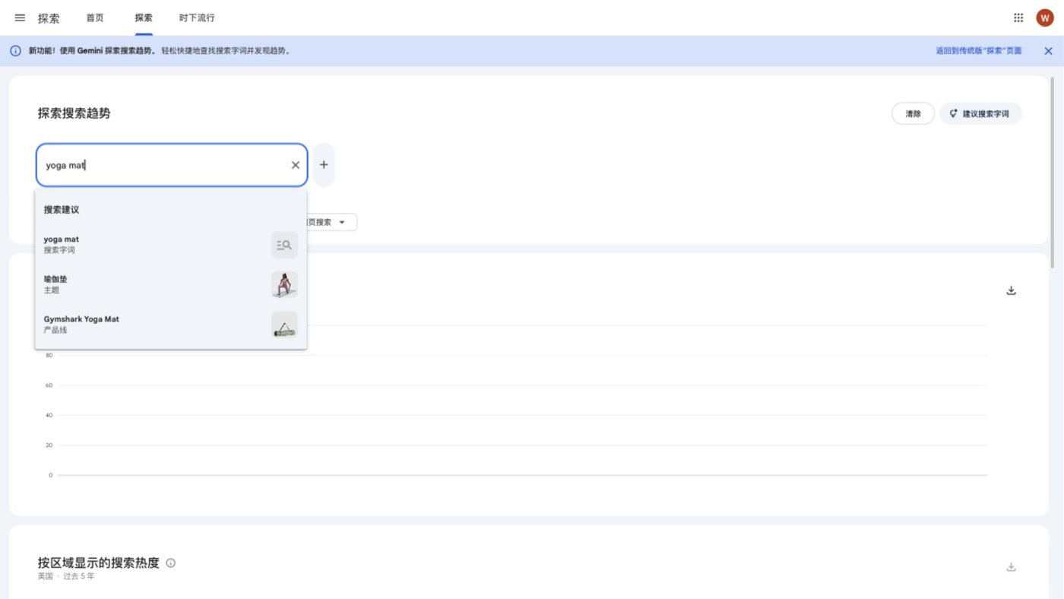Click the info icon in the banner

point(15,51)
